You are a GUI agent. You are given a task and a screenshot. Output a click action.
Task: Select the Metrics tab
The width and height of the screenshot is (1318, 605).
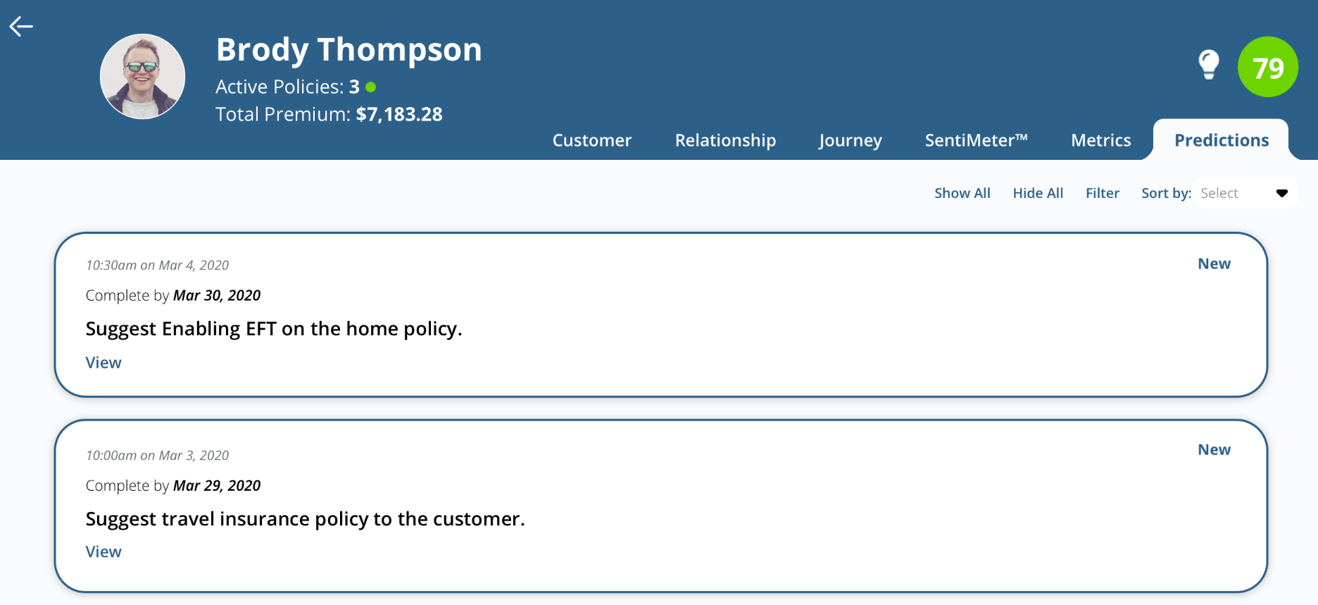(x=1100, y=140)
